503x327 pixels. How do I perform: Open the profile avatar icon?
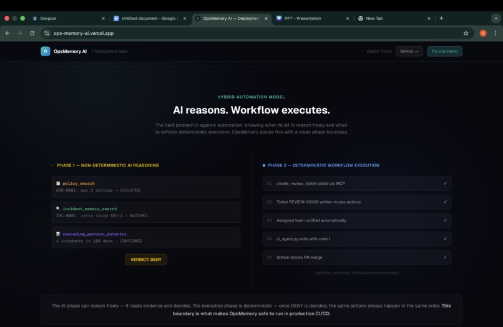tap(483, 33)
